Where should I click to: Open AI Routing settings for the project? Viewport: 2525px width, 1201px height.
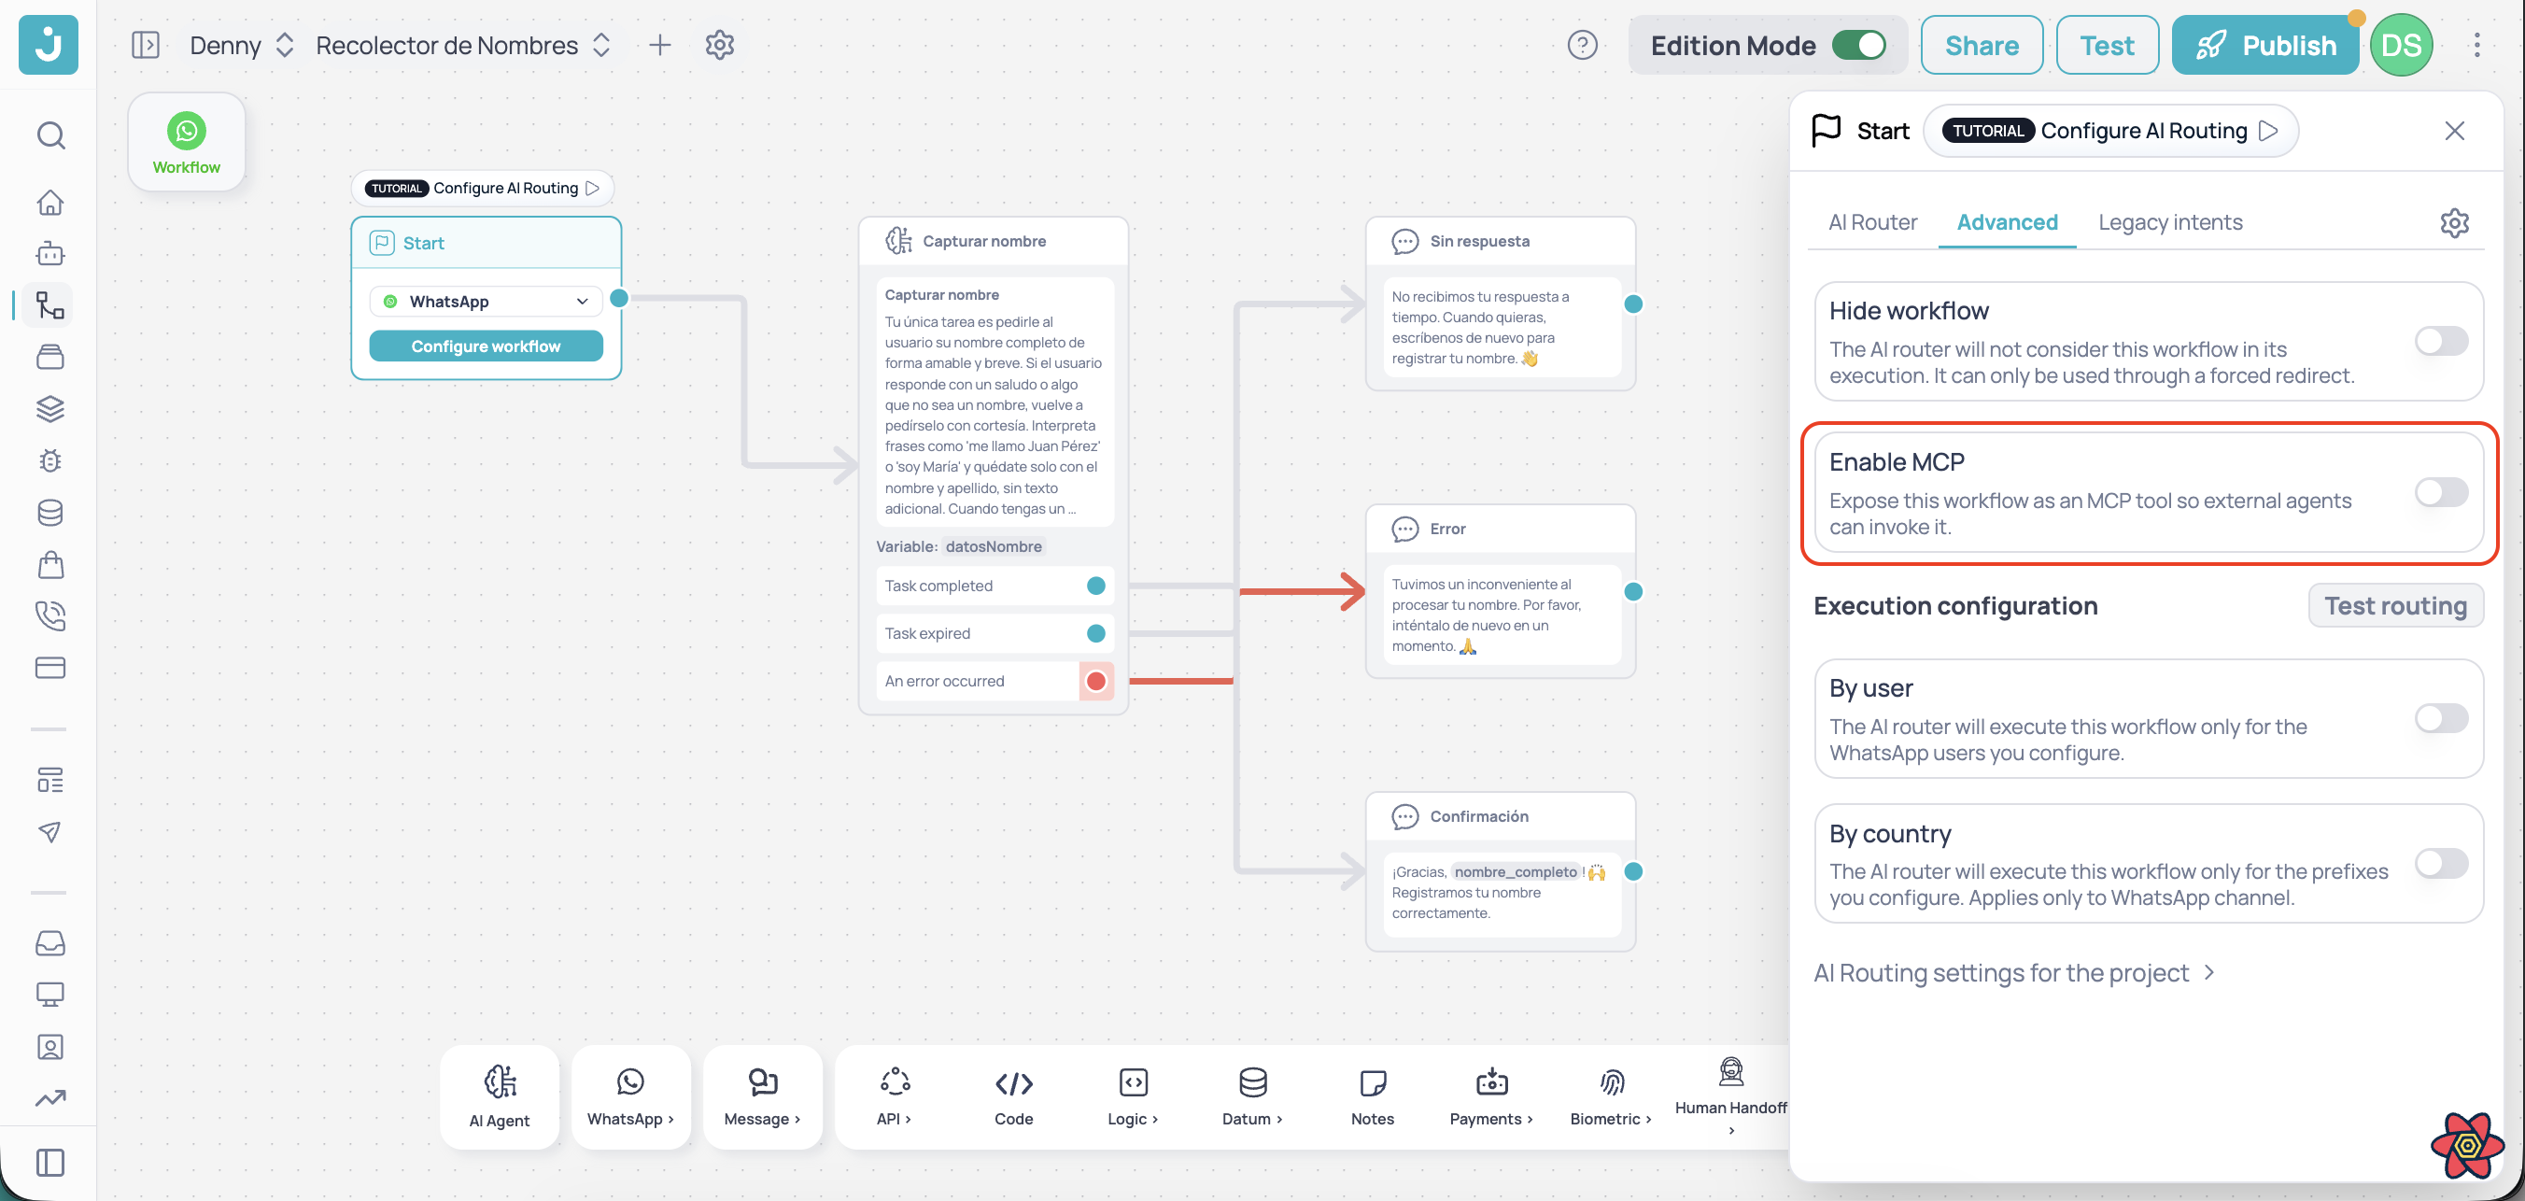pyautogui.click(x=2013, y=972)
